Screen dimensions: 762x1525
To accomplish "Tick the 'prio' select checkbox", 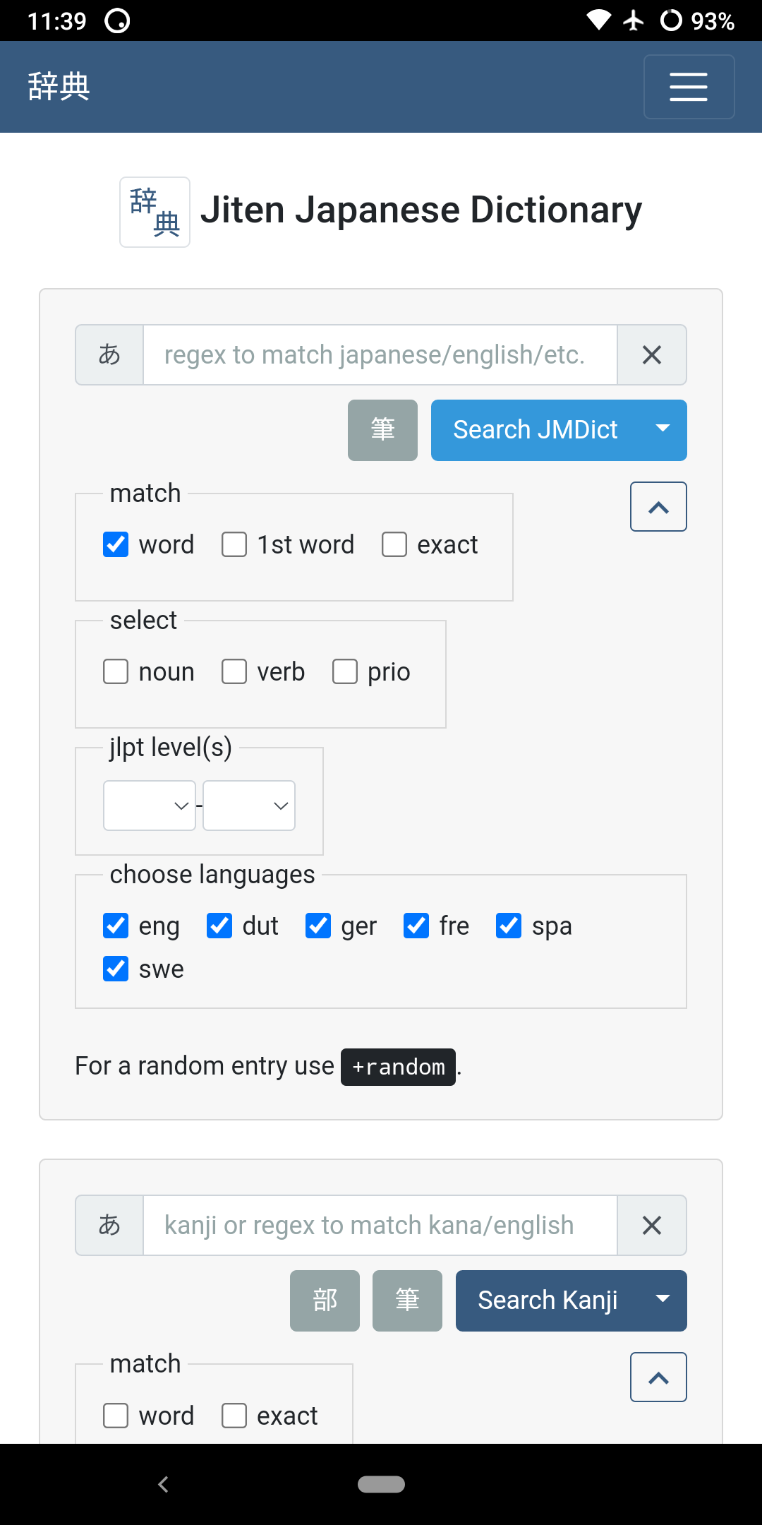I will pyautogui.click(x=345, y=671).
